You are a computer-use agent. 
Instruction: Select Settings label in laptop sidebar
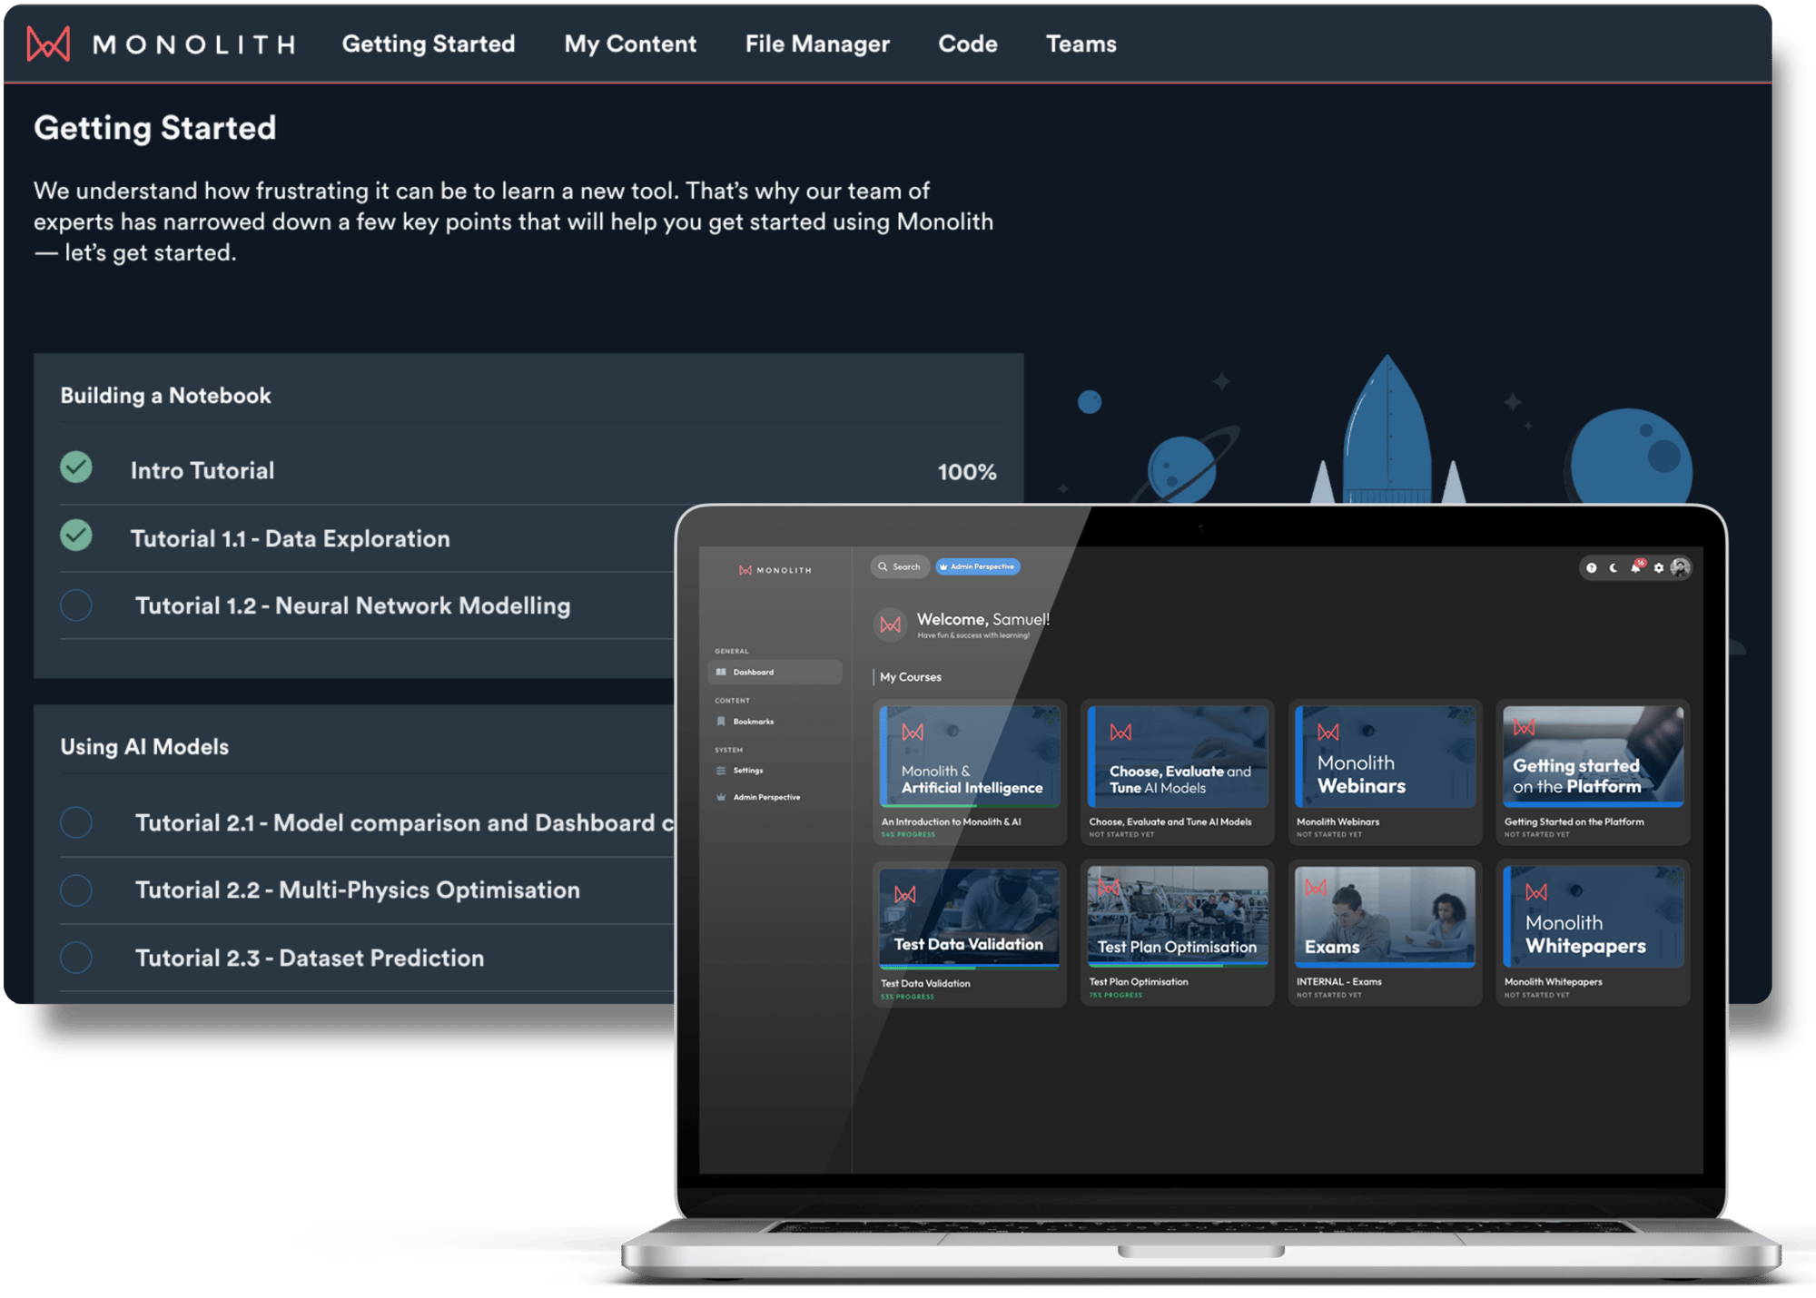[x=748, y=771]
